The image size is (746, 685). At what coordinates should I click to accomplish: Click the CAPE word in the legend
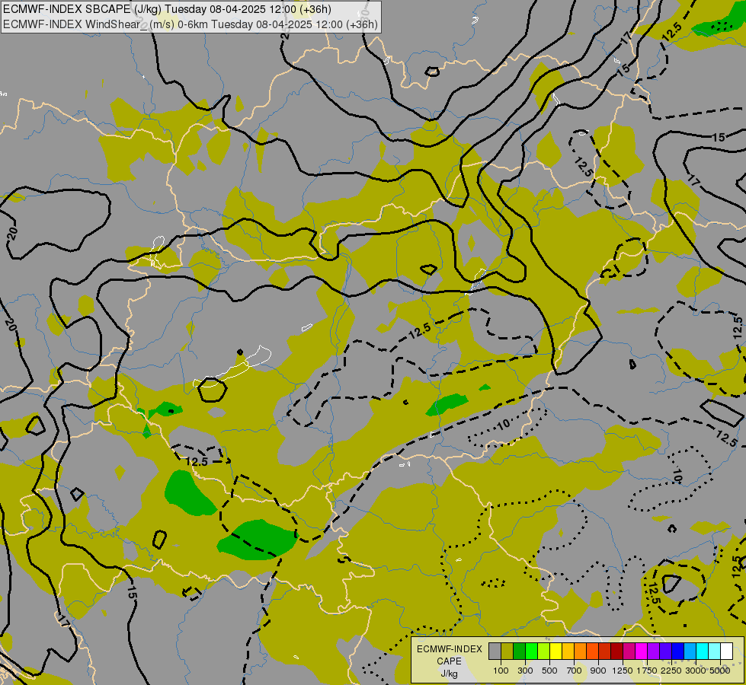[449, 661]
